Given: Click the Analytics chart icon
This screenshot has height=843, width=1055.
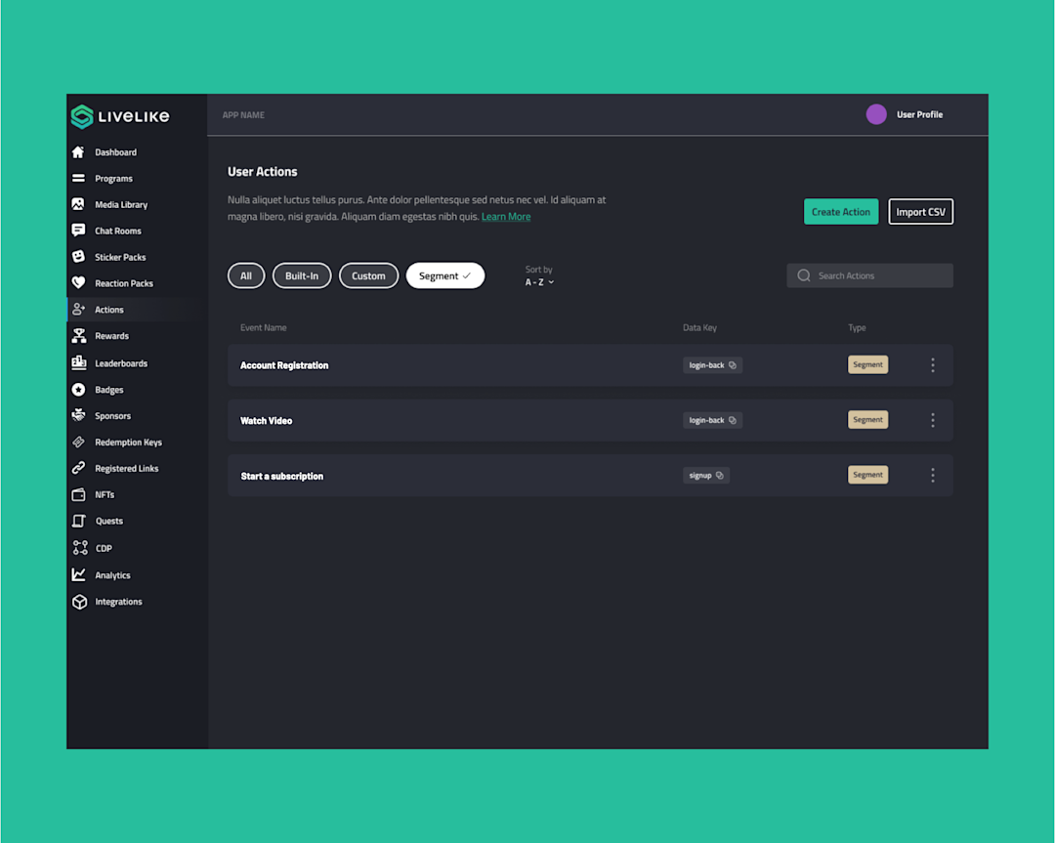Looking at the screenshot, I should pyautogui.click(x=79, y=575).
